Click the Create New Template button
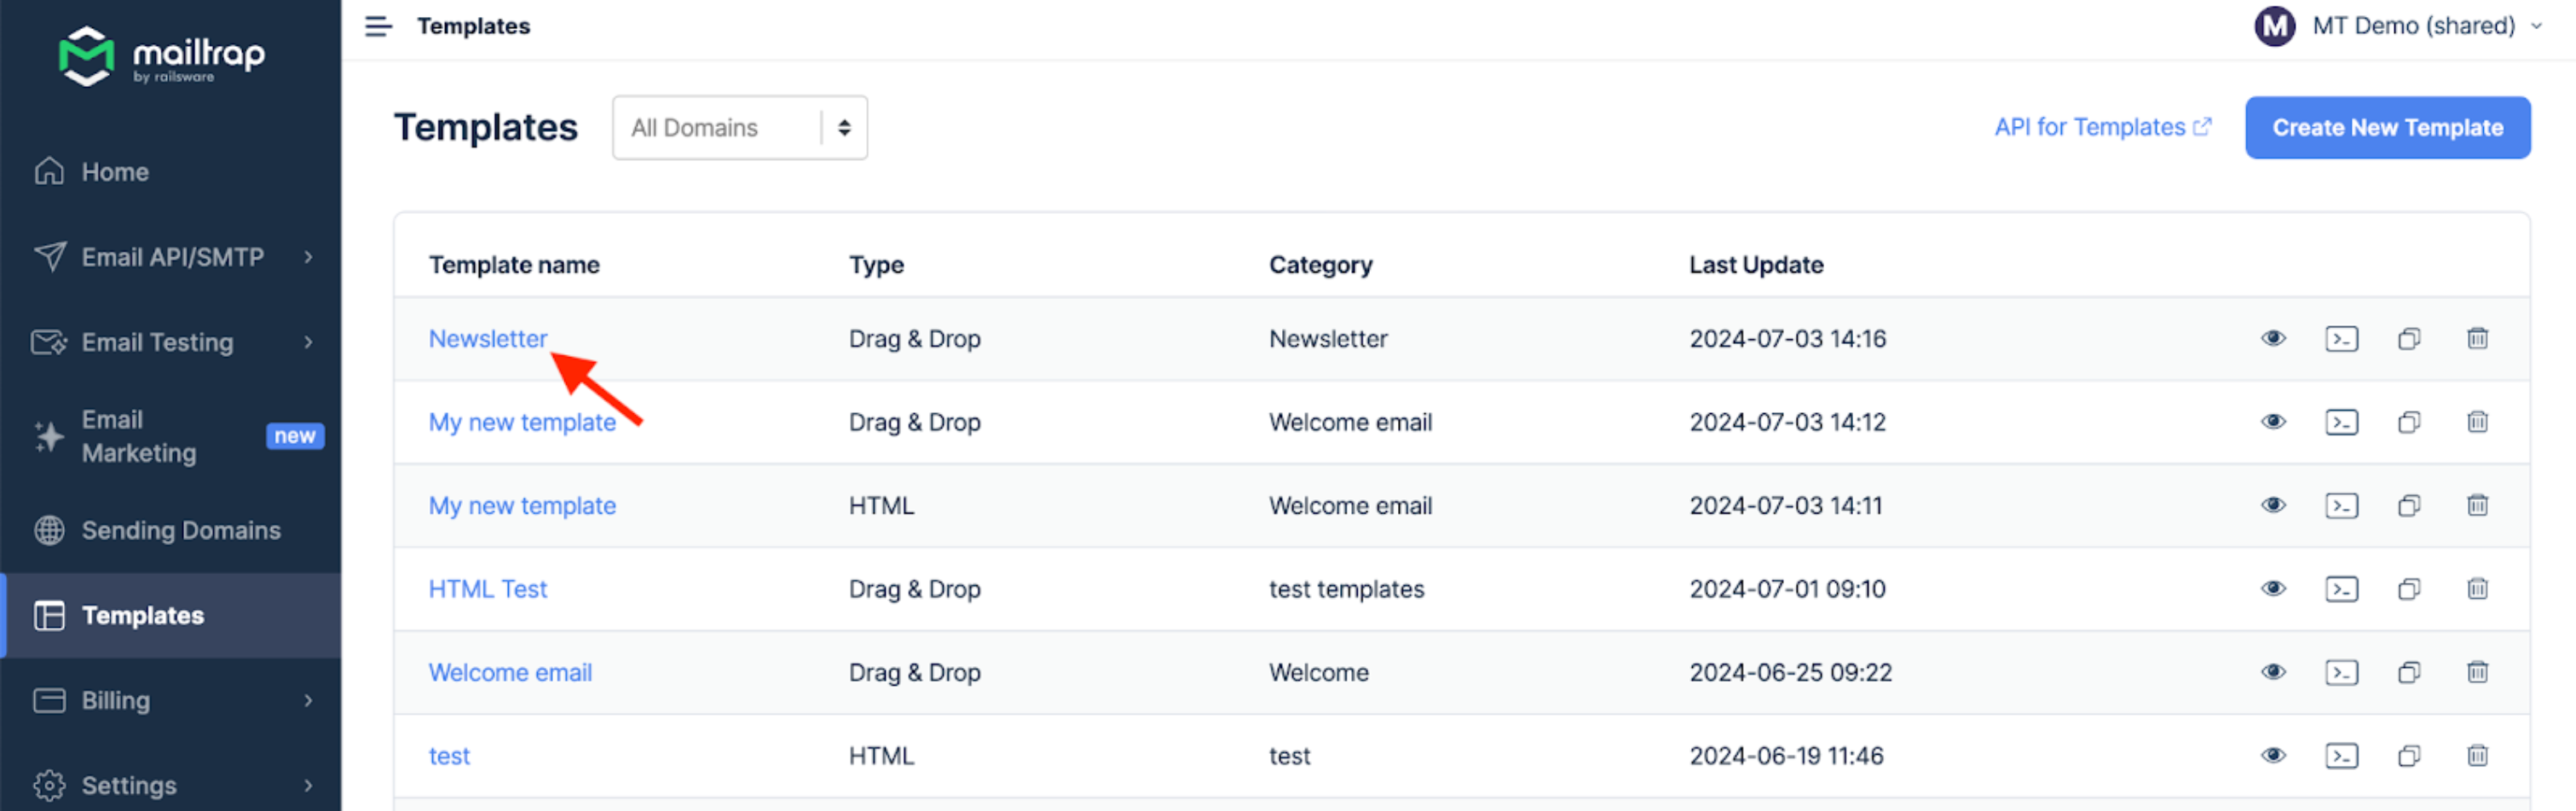 tap(2387, 128)
